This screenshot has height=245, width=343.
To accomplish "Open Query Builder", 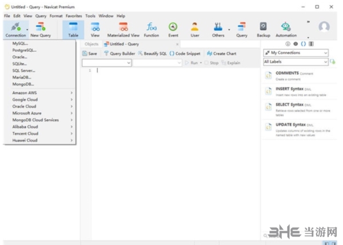I will [x=119, y=54].
